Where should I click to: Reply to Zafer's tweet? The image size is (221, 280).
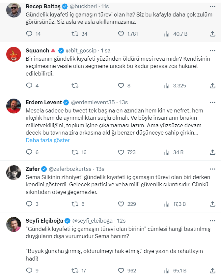click(x=29, y=204)
